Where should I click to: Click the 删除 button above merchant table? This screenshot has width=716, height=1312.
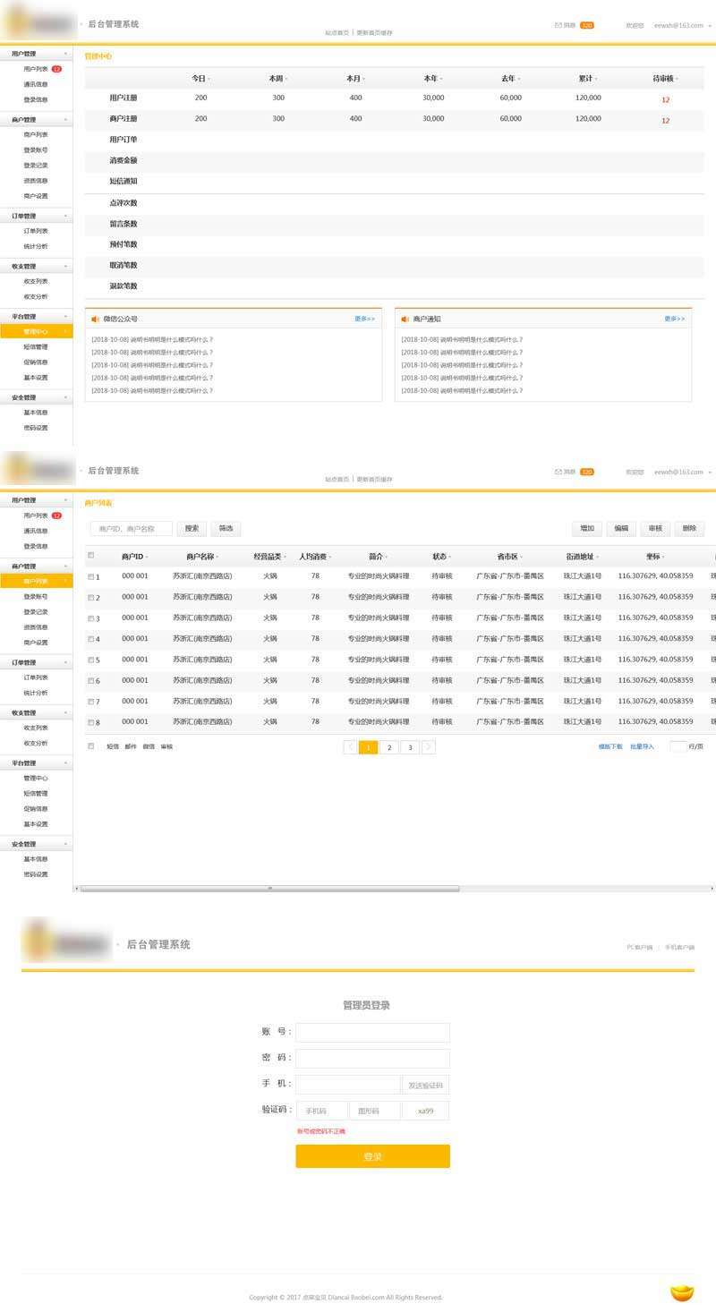tap(689, 529)
